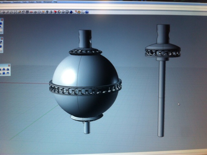207x155 pixels.
Task: Close the solids palette with pyramid icons
Action: (x=9, y=66)
